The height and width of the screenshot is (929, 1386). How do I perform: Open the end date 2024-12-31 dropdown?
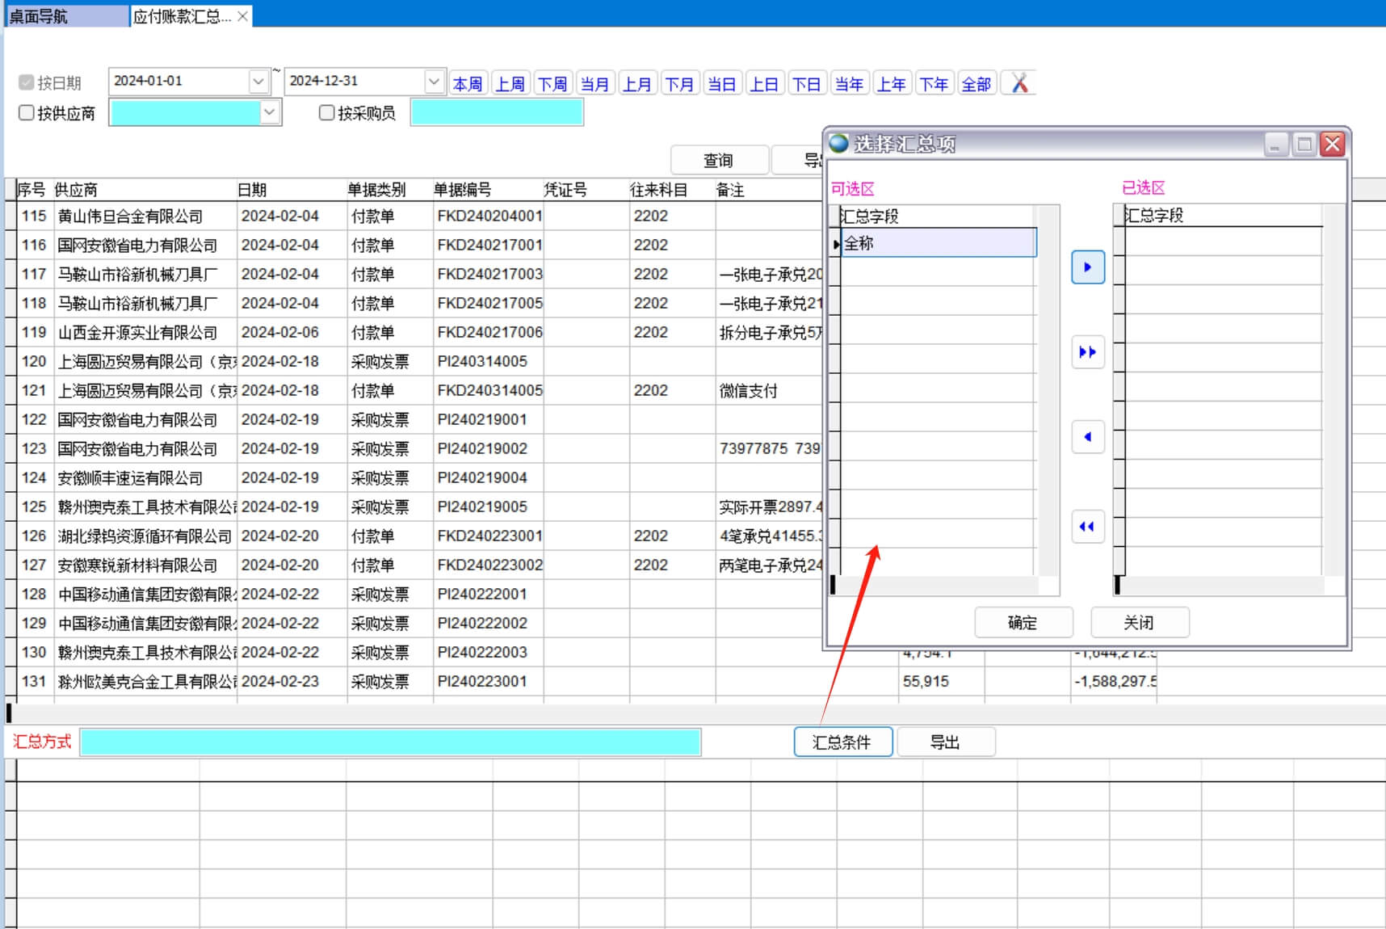coord(434,82)
